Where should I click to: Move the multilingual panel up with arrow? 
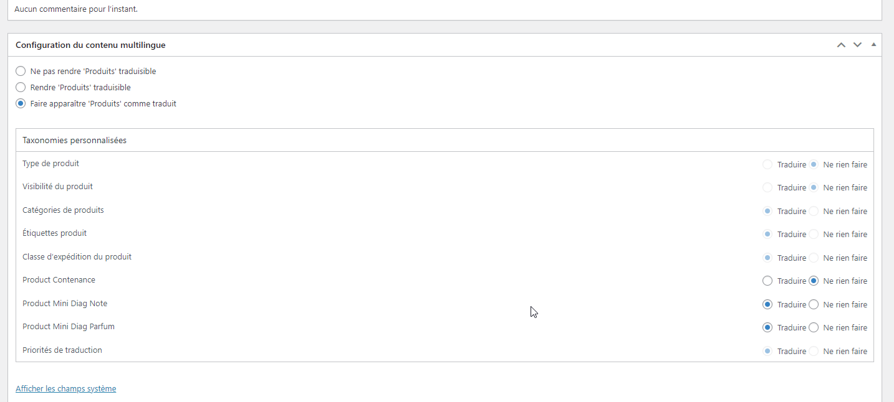[841, 45]
